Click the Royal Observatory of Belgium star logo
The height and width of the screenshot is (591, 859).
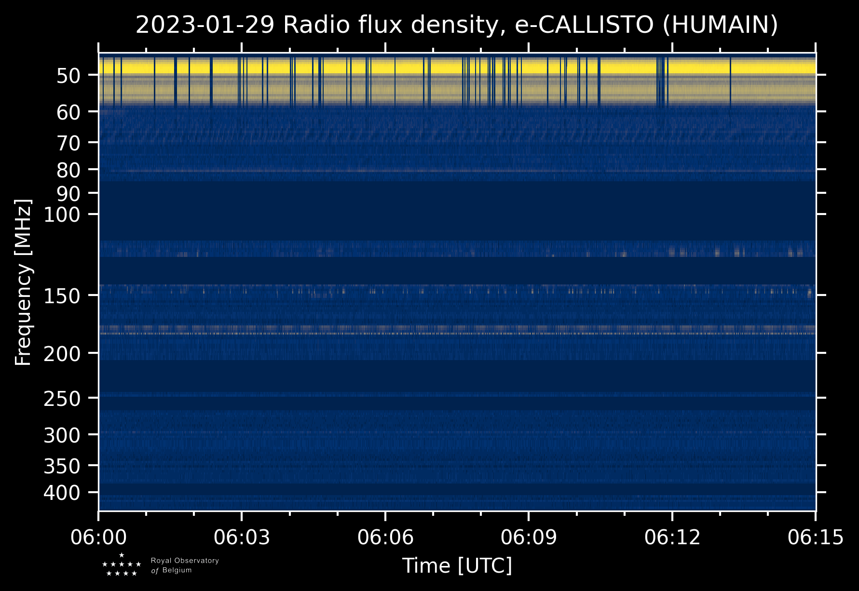coord(122,564)
